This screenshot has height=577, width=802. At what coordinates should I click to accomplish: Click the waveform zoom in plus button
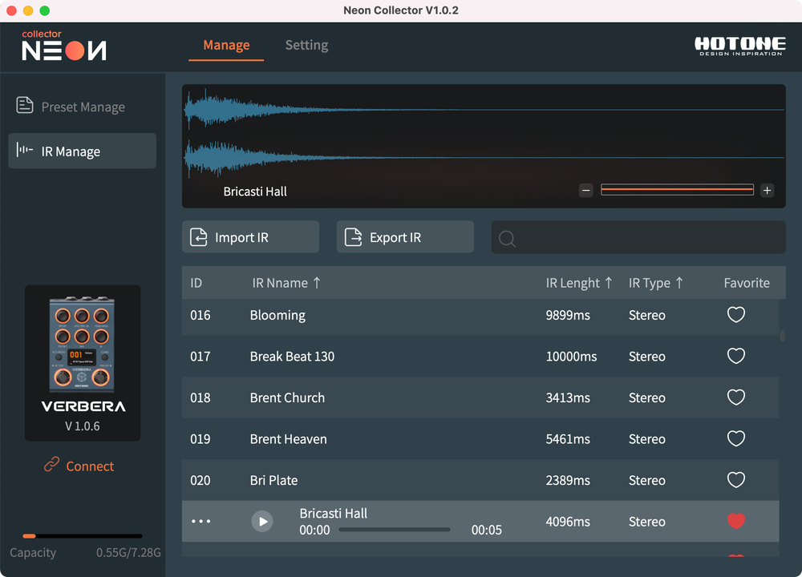[767, 191]
